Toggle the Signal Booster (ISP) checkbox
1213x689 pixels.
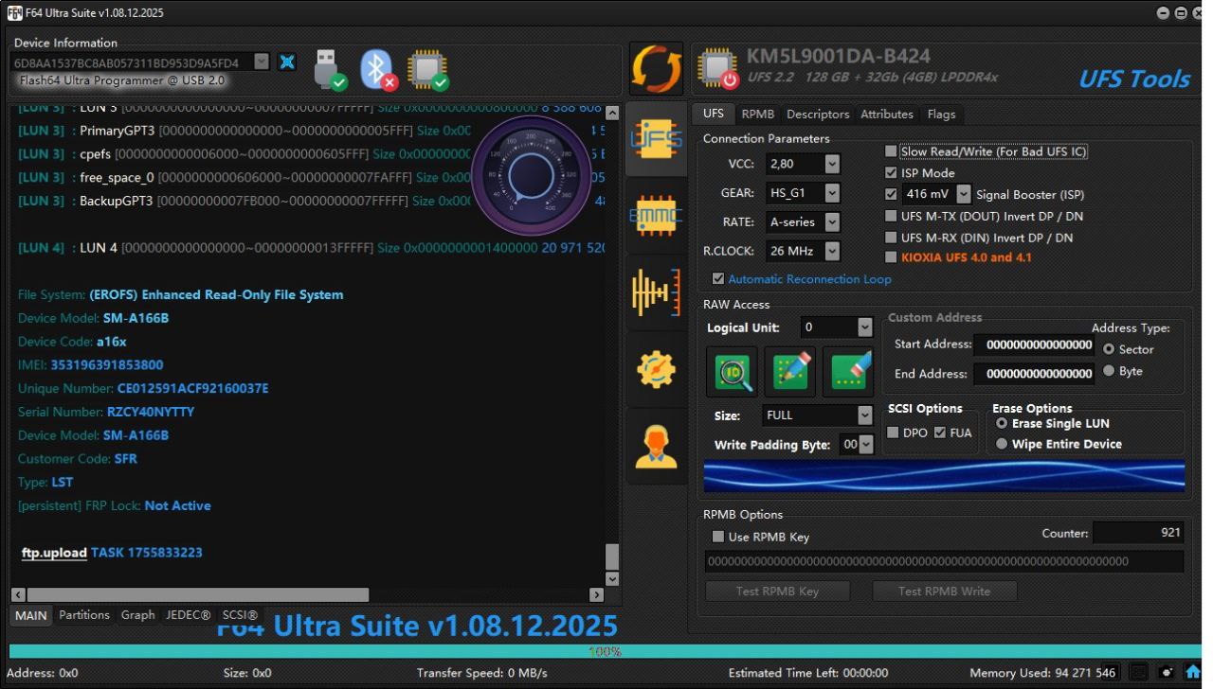tap(890, 194)
